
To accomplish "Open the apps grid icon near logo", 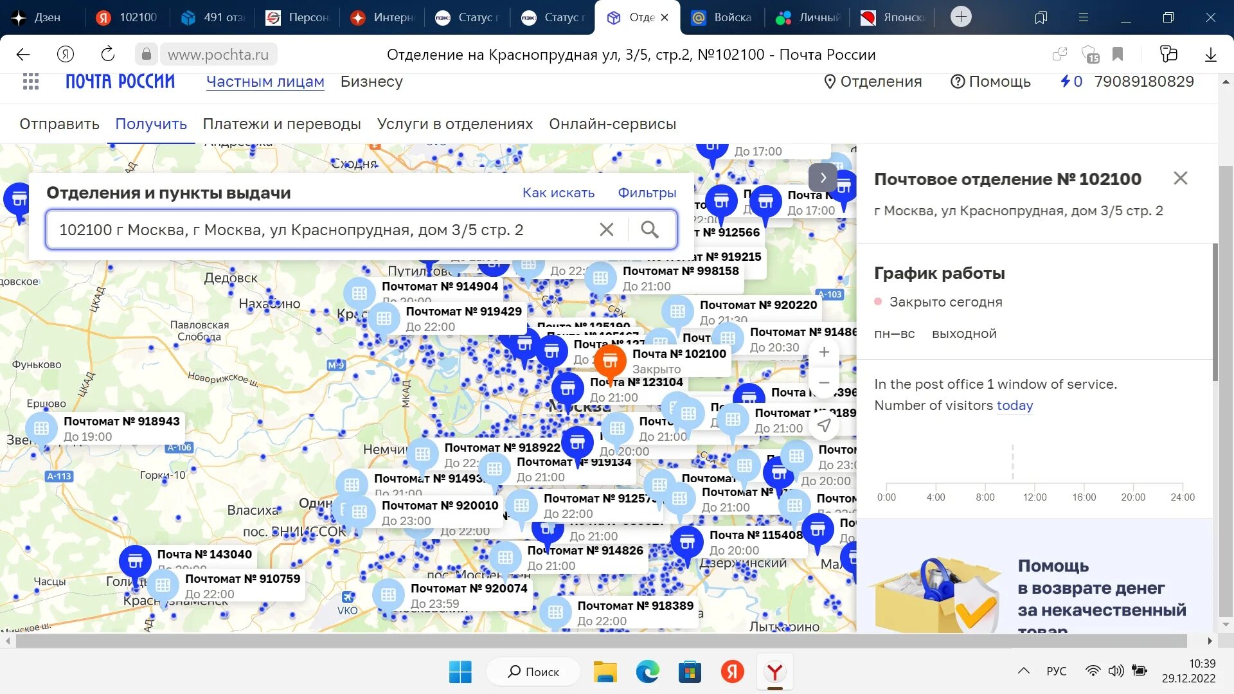I will click(x=31, y=82).
